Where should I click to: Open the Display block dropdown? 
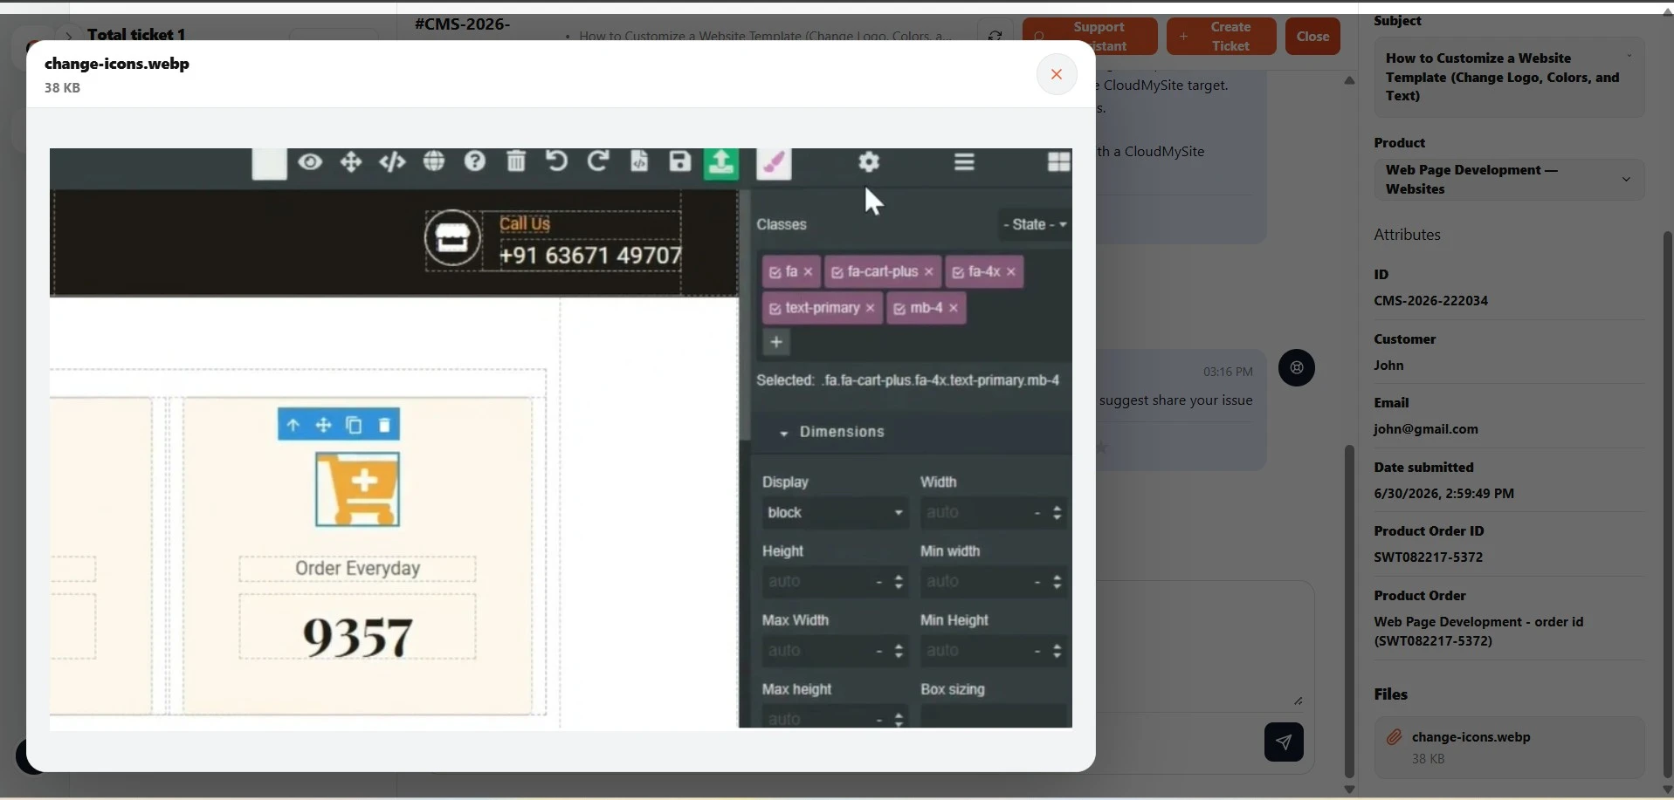[x=835, y=513]
